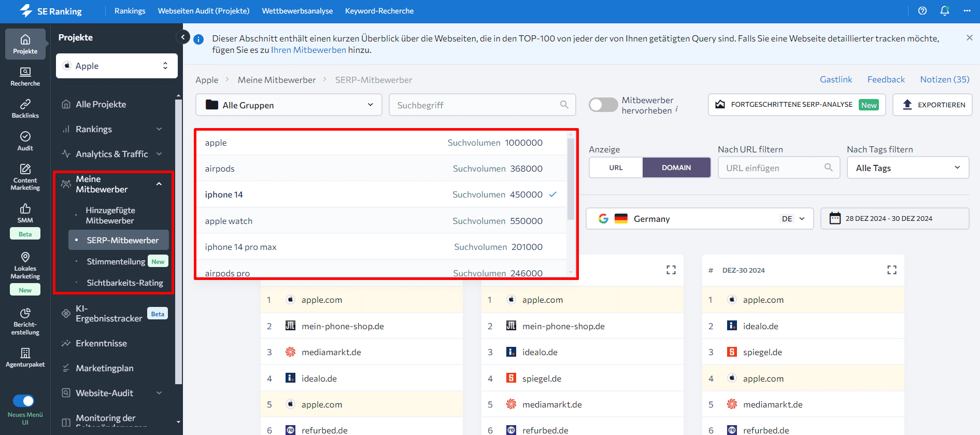Switch Anzeige to URL

616,167
